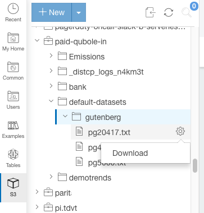Select the gutenberg folder icon
The image size is (204, 213).
pos(76,117)
